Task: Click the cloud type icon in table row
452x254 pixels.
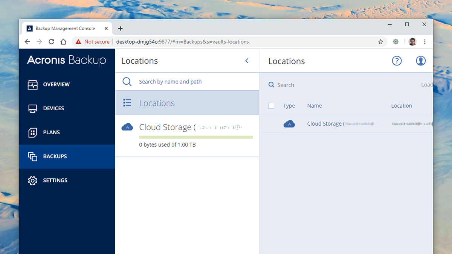Action: pyautogui.click(x=289, y=124)
